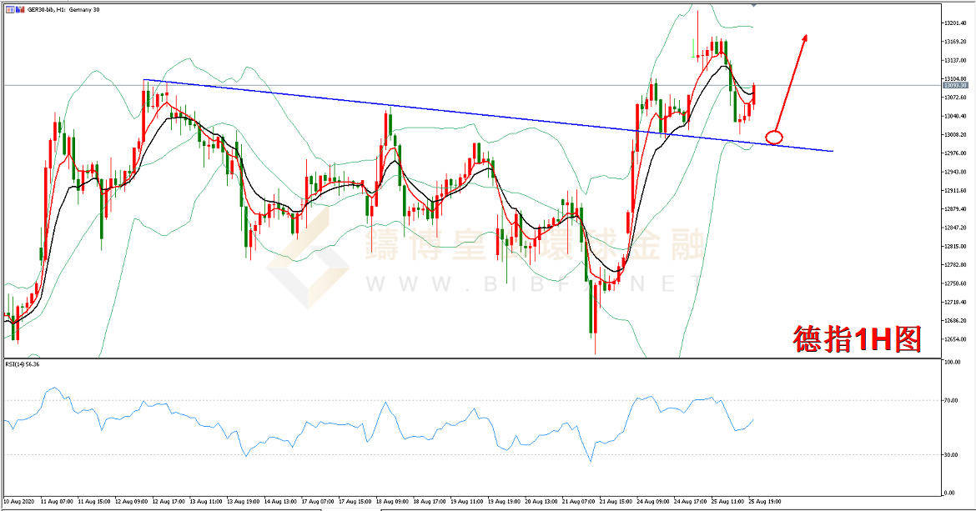Click the red circle marker on the trendline
The image size is (976, 511).
tap(774, 137)
